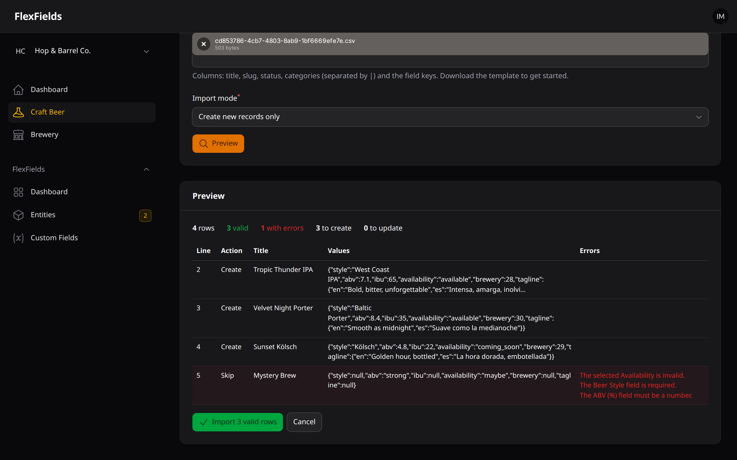This screenshot has width=737, height=460.
Task: Click the Entities count badge 2
Action: 145,215
